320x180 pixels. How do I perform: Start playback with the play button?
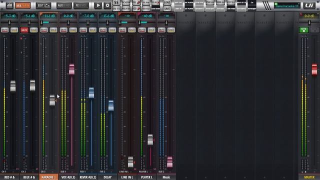tap(98, 5)
